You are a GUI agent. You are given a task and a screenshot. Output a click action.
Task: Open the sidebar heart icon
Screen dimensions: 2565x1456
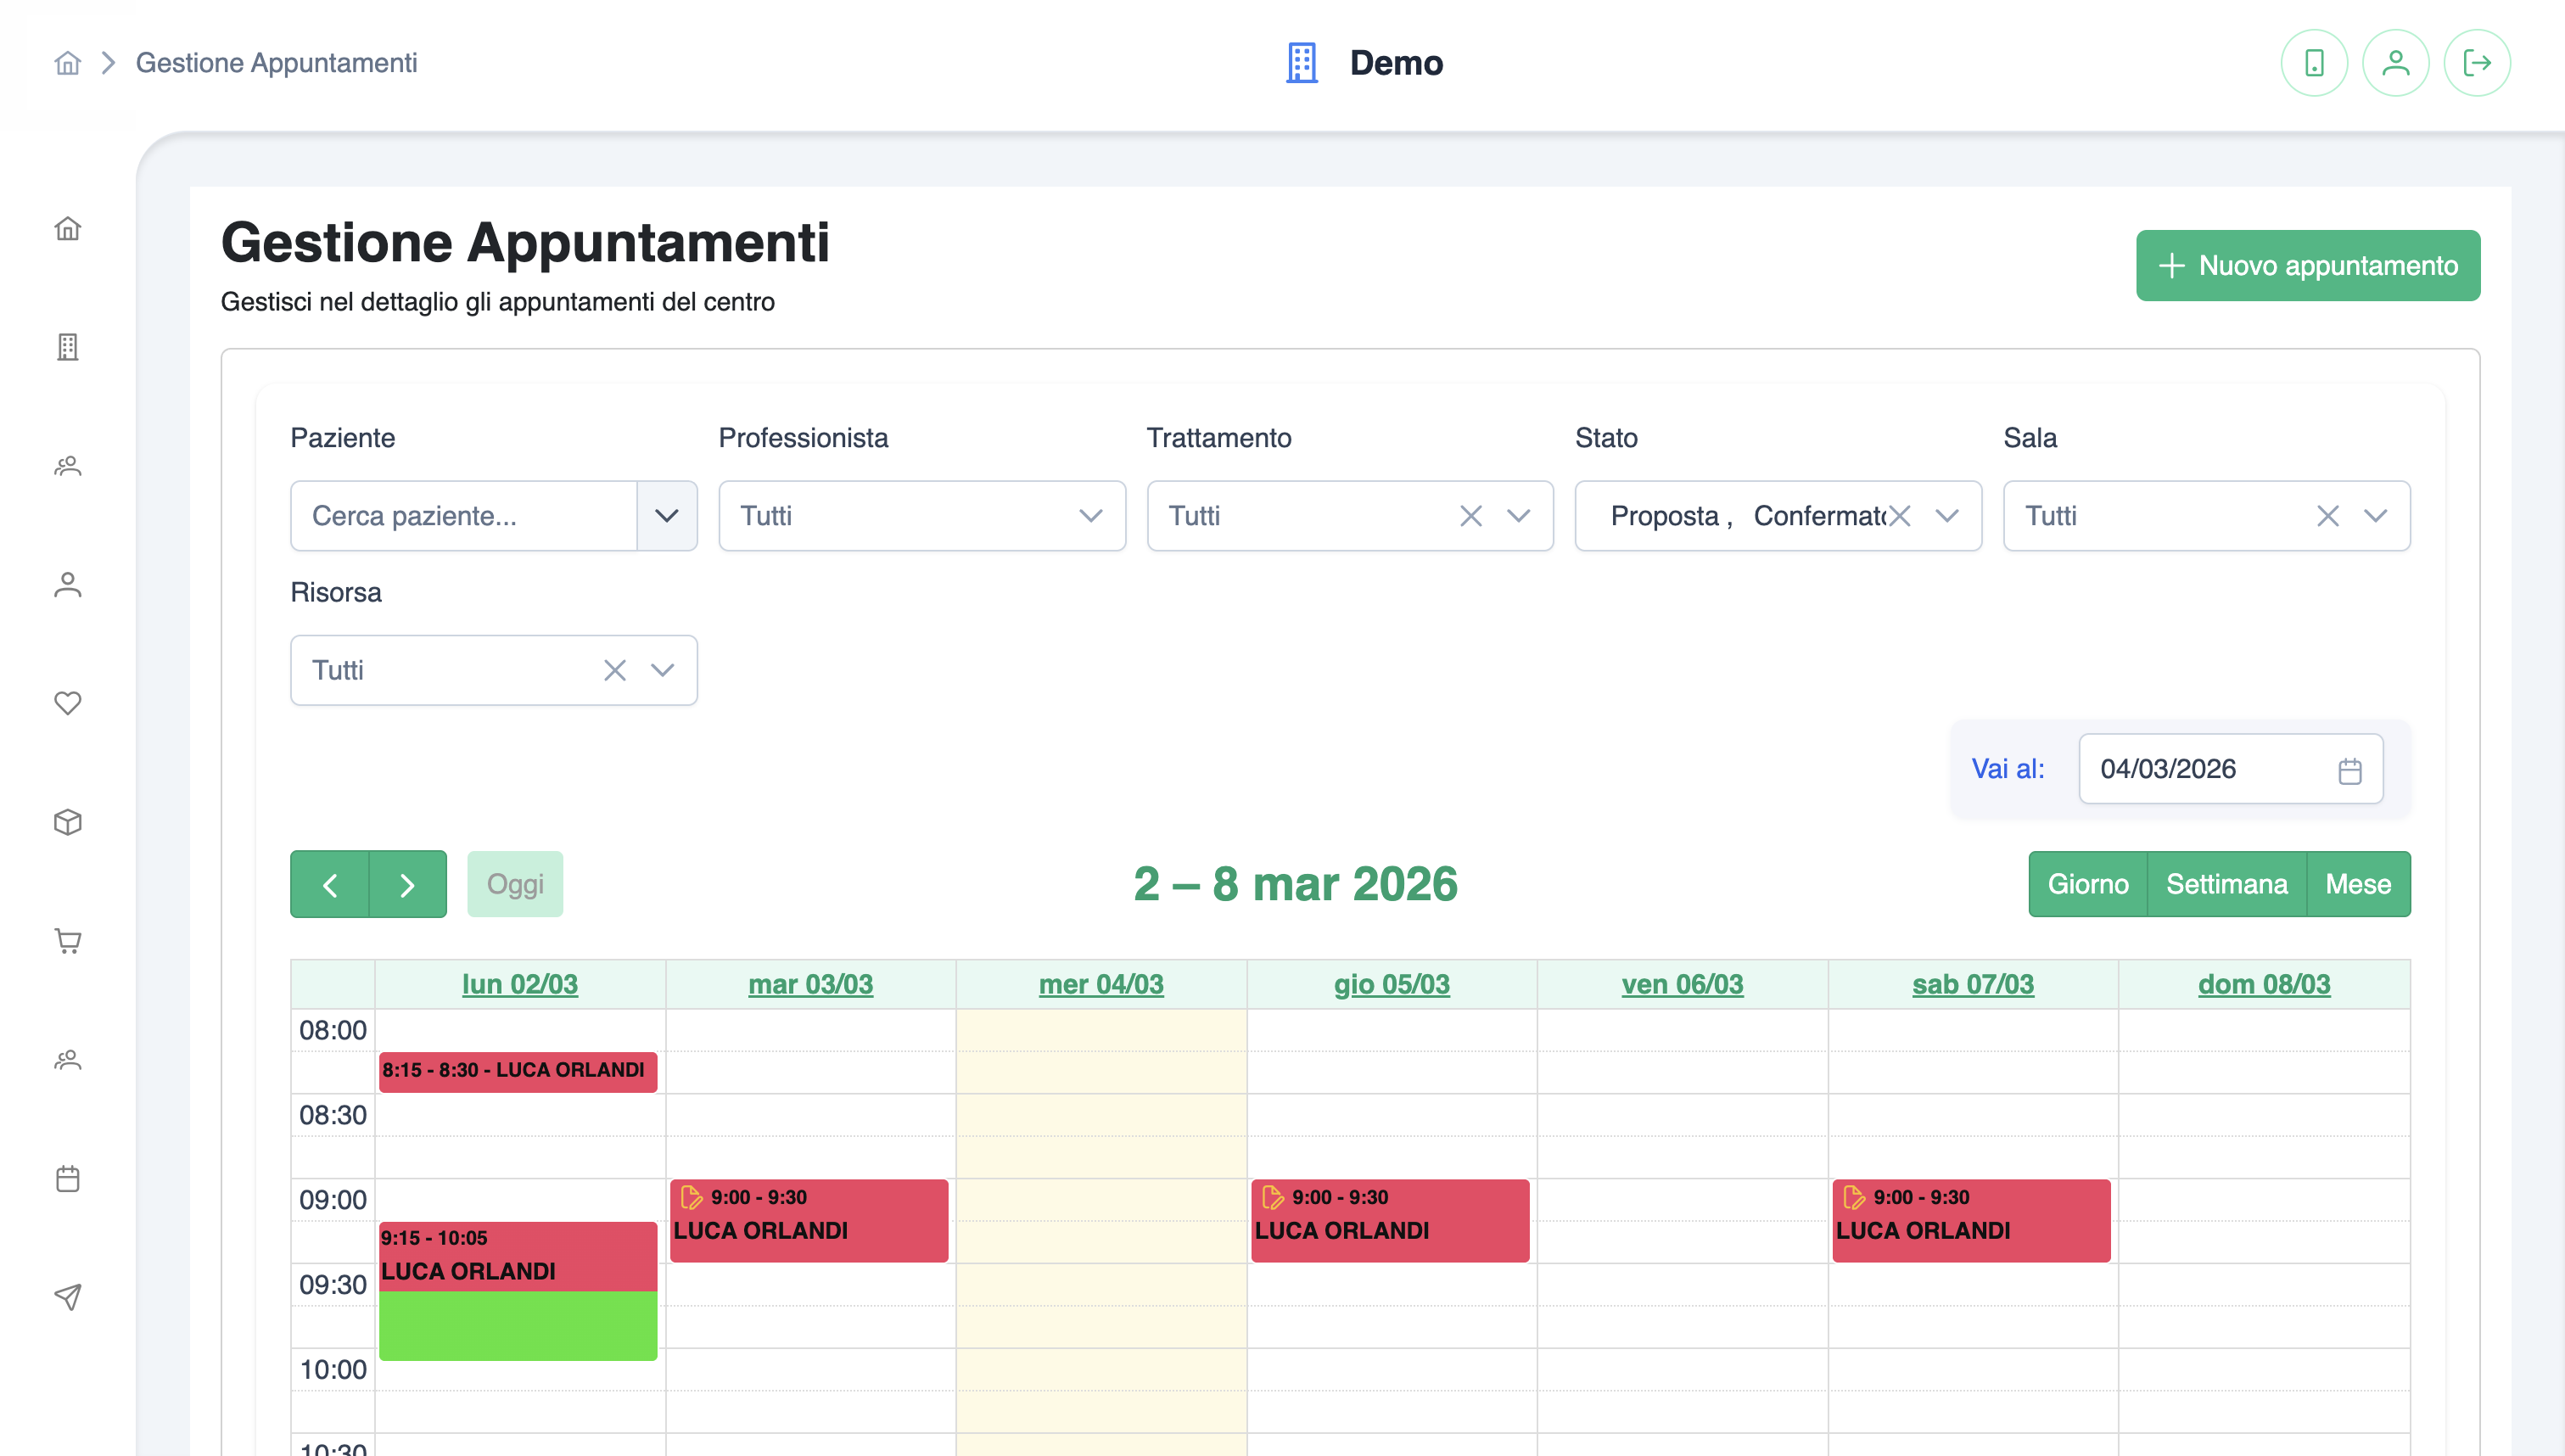coord(67,703)
